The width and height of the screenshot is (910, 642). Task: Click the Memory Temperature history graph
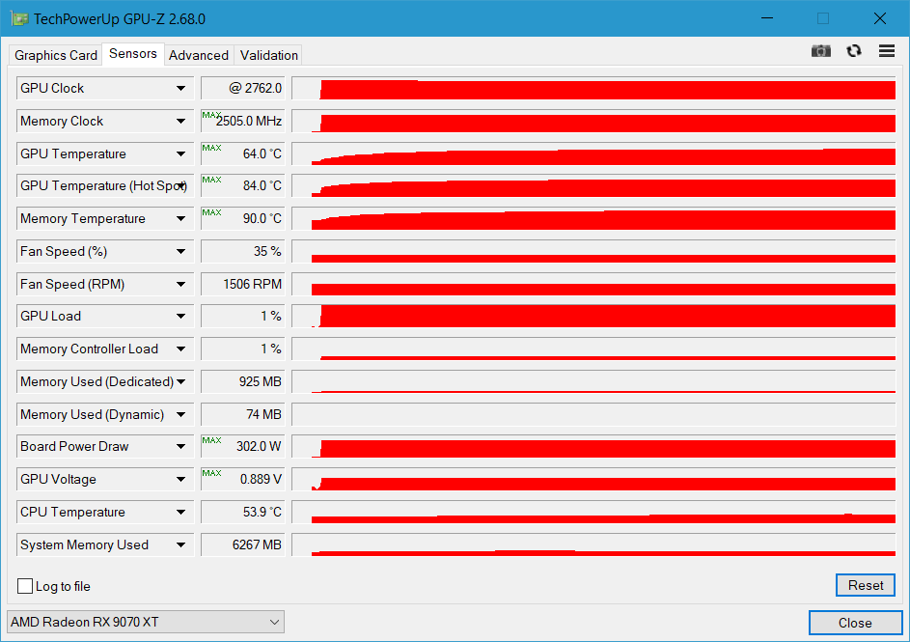tap(593, 219)
